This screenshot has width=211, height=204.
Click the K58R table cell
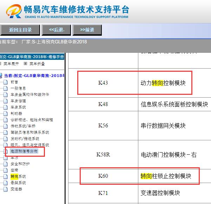(x=103, y=155)
